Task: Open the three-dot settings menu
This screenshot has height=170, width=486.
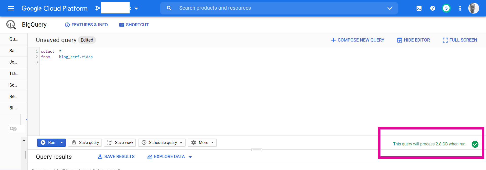Action: click(460, 8)
